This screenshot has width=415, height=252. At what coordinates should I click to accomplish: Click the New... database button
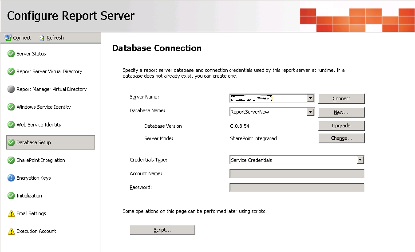click(341, 112)
